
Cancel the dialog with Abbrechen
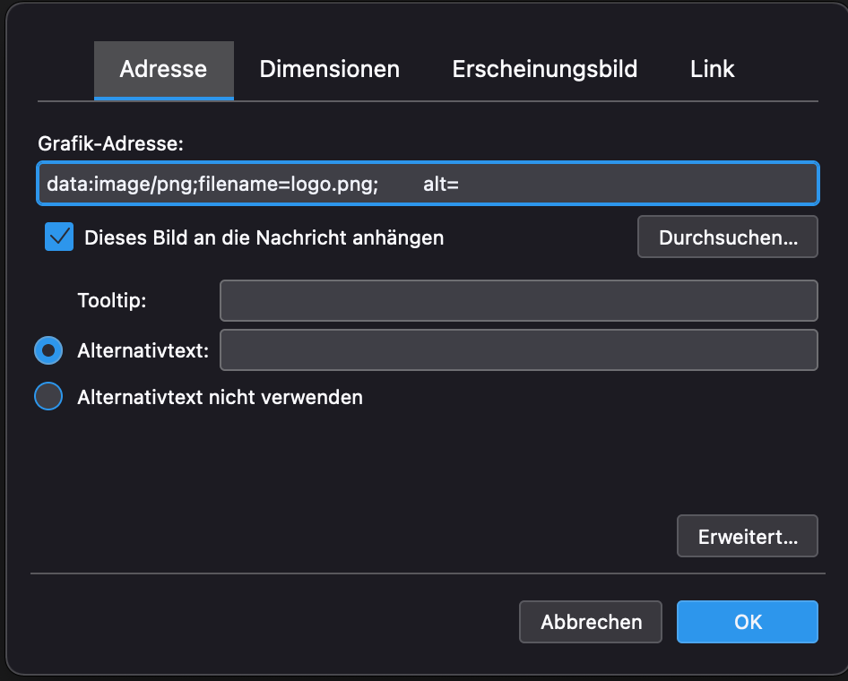tap(591, 622)
